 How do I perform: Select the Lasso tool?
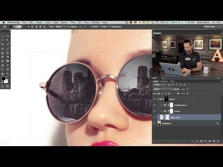pos(2,40)
